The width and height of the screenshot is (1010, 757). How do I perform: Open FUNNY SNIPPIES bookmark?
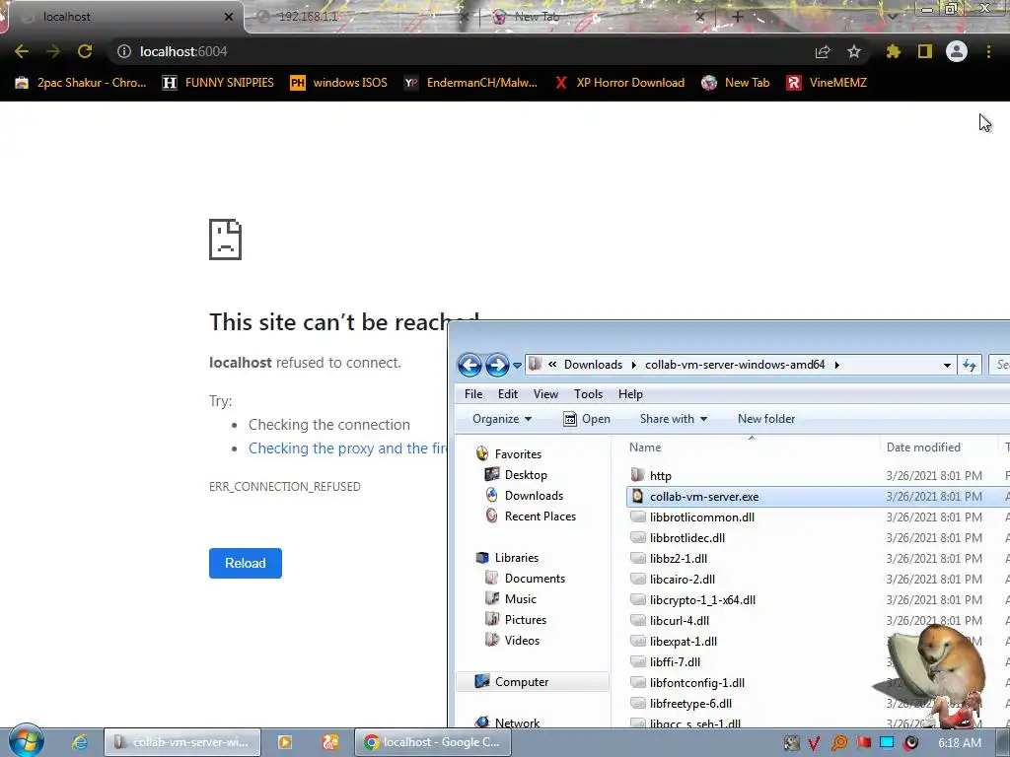coord(218,83)
